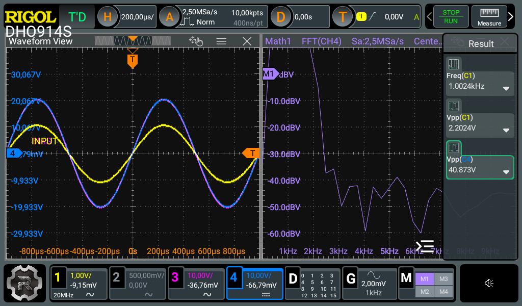
Task: Open the digital channels D button
Action: click(x=292, y=279)
